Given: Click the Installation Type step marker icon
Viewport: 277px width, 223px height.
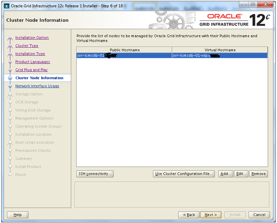Looking at the screenshot, I should tap(10, 54).
